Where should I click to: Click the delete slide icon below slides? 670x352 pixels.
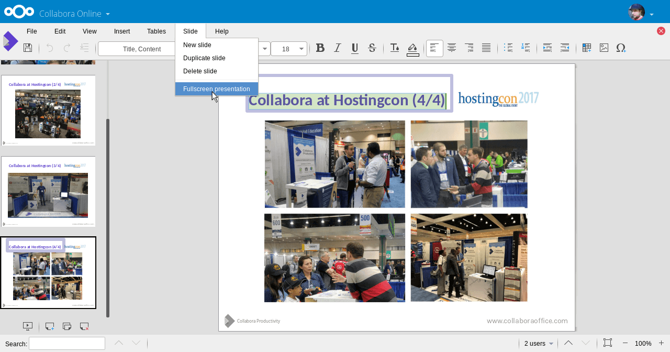coord(84,326)
